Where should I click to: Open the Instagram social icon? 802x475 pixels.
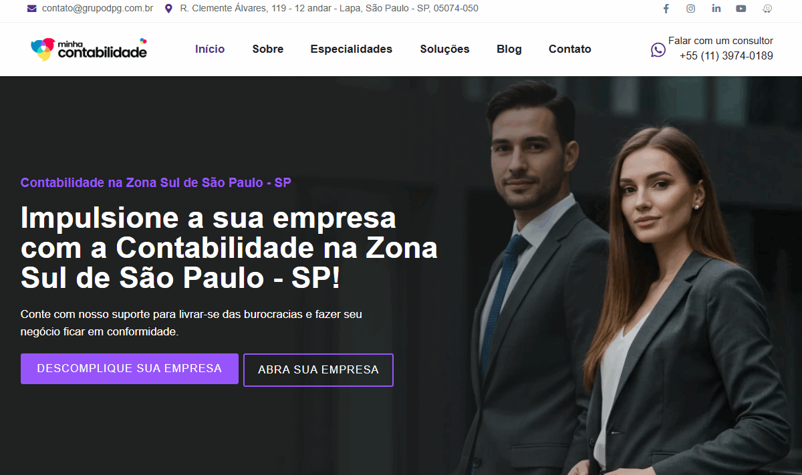[x=690, y=9]
